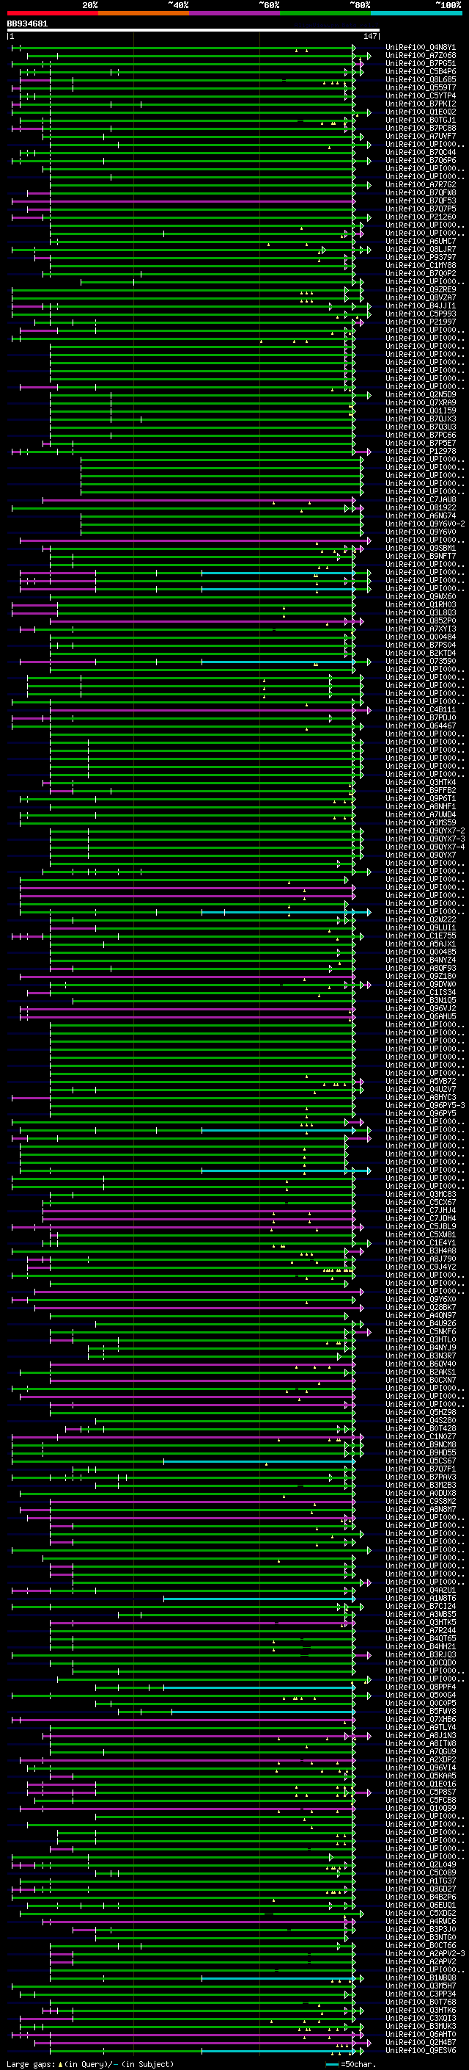
Task: Select the UniRef100_Q96VJ2 label
Action: tap(420, 1008)
